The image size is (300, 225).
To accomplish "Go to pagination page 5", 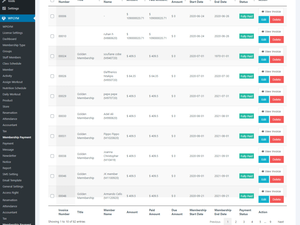I will click(x=260, y=222).
